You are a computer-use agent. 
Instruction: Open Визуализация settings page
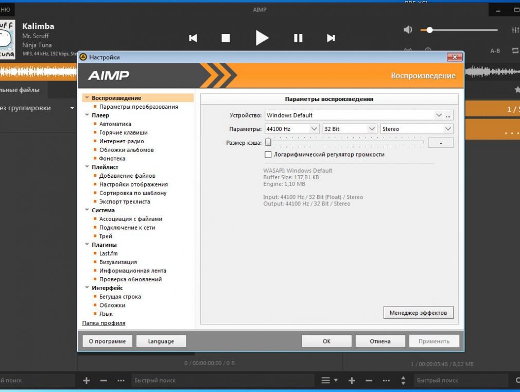click(x=118, y=262)
